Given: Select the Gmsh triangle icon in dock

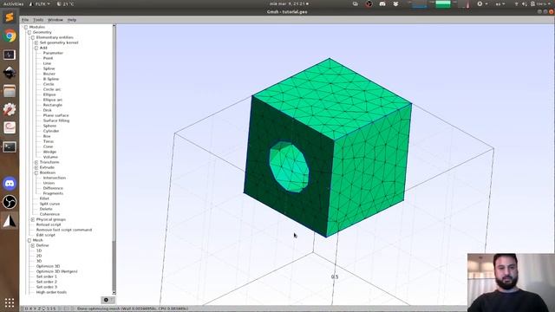Looking at the screenshot, I should [10, 221].
